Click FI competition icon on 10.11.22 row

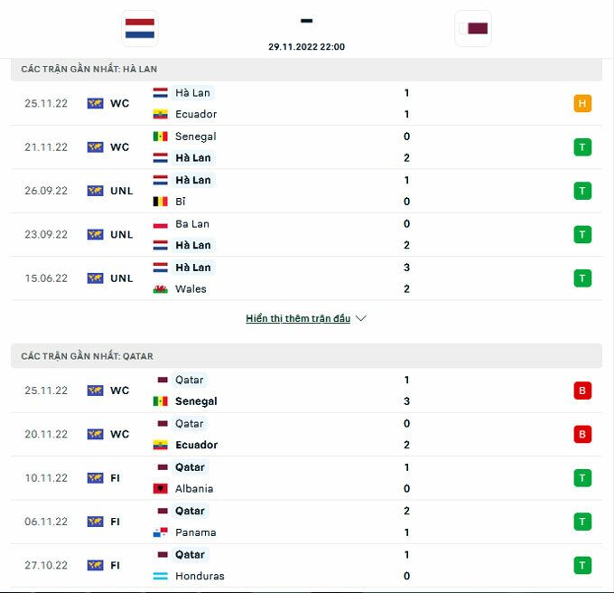click(x=95, y=477)
